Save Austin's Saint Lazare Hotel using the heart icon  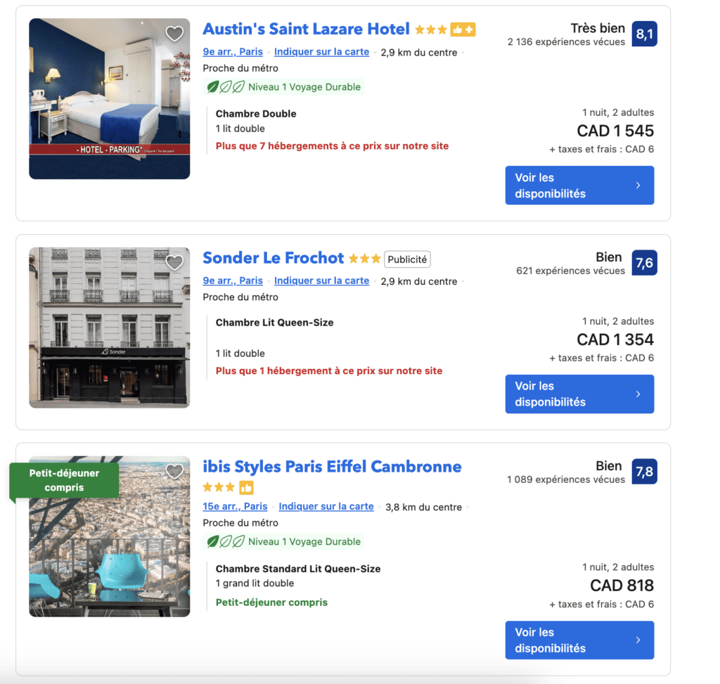[174, 33]
